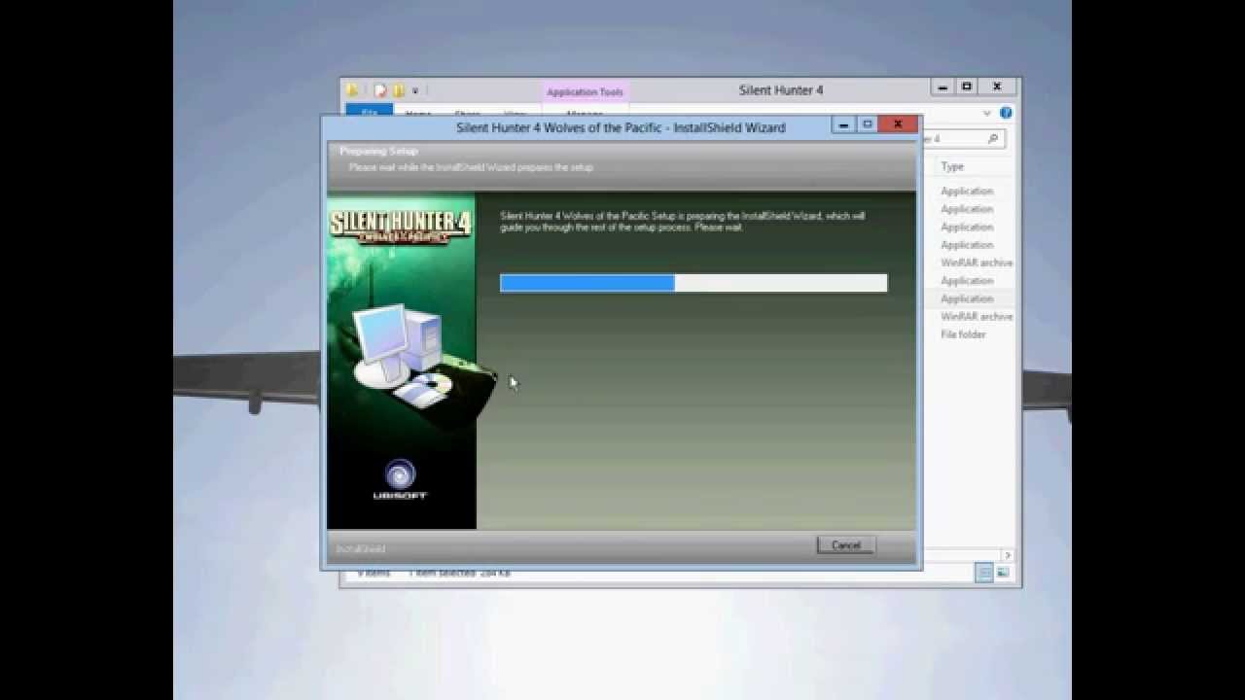Minimize the Silent Hunter 4 Explorer window
This screenshot has height=700, width=1245.
pos(943,87)
